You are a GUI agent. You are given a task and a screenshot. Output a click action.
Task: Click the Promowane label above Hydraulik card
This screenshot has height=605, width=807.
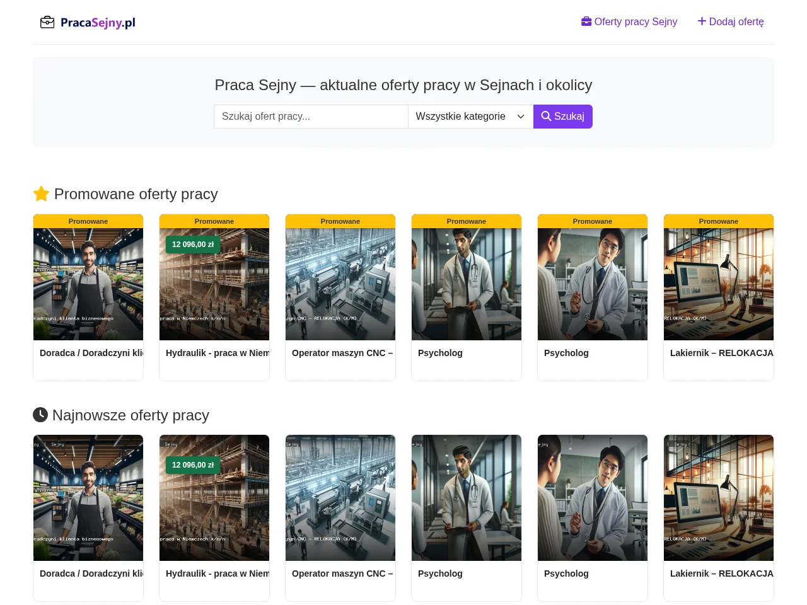point(214,221)
